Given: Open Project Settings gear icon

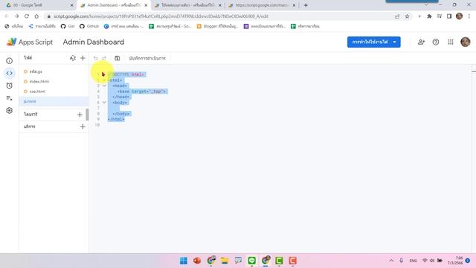Looking at the screenshot, I should (x=10, y=110).
